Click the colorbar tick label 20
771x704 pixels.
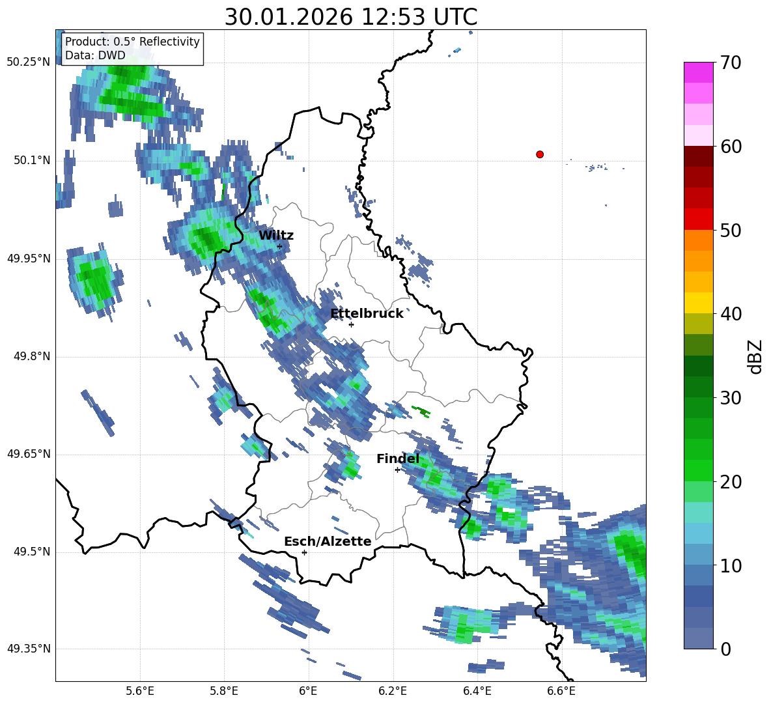click(731, 482)
